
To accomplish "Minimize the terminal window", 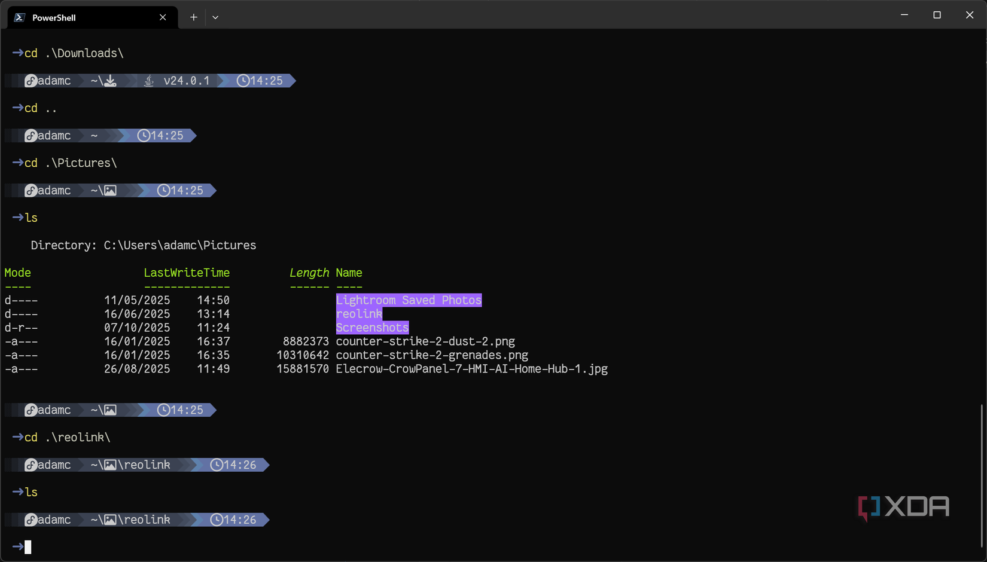I will click(904, 15).
